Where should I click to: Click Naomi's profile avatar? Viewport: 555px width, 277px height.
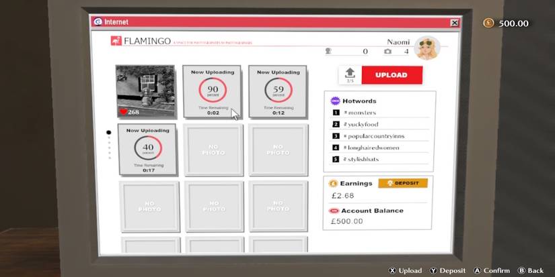coord(427,48)
